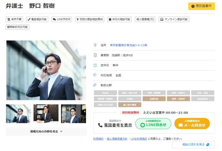Click the calendar icon in 休日の相談可能
This screenshot has height=151, width=222.
pos(110,19)
